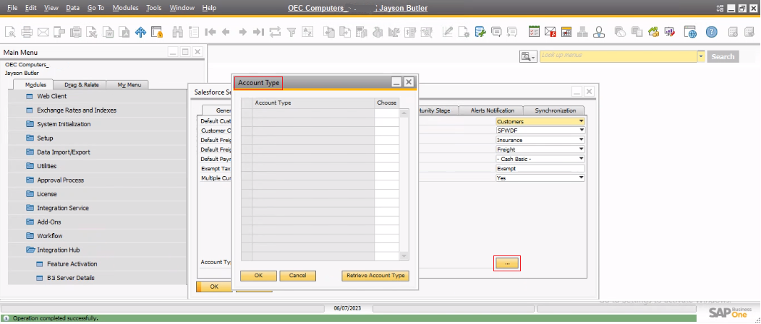Export to Excel using toolbar icon

(x=92, y=32)
